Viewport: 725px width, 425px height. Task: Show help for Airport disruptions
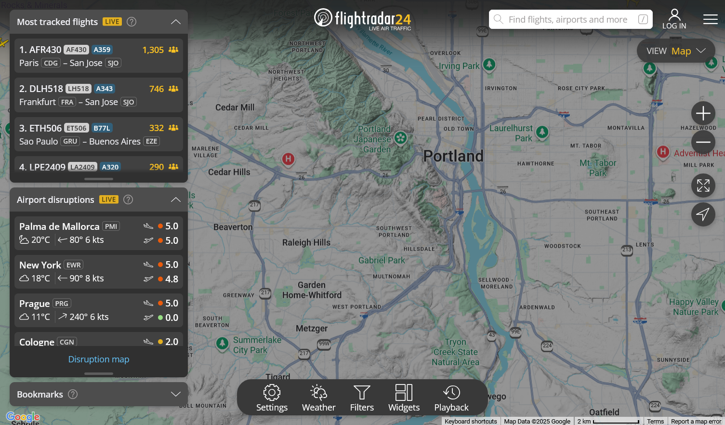[x=128, y=199]
